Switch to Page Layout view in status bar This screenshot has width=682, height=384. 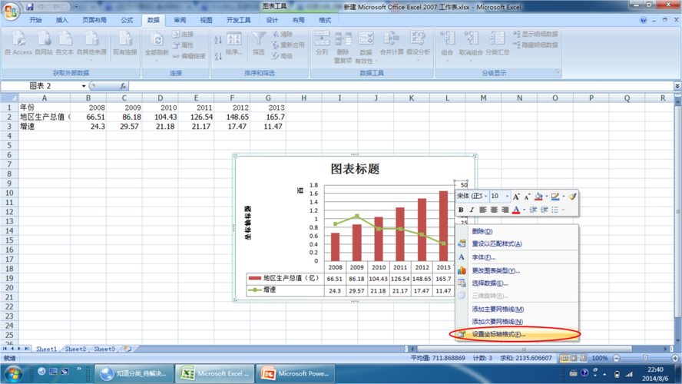[574, 359]
